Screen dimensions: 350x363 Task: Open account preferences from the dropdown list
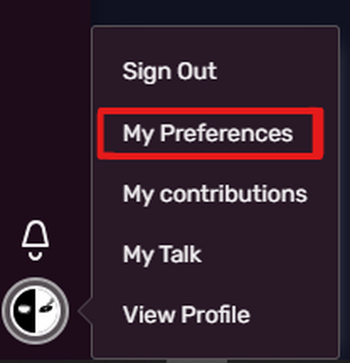[208, 133]
